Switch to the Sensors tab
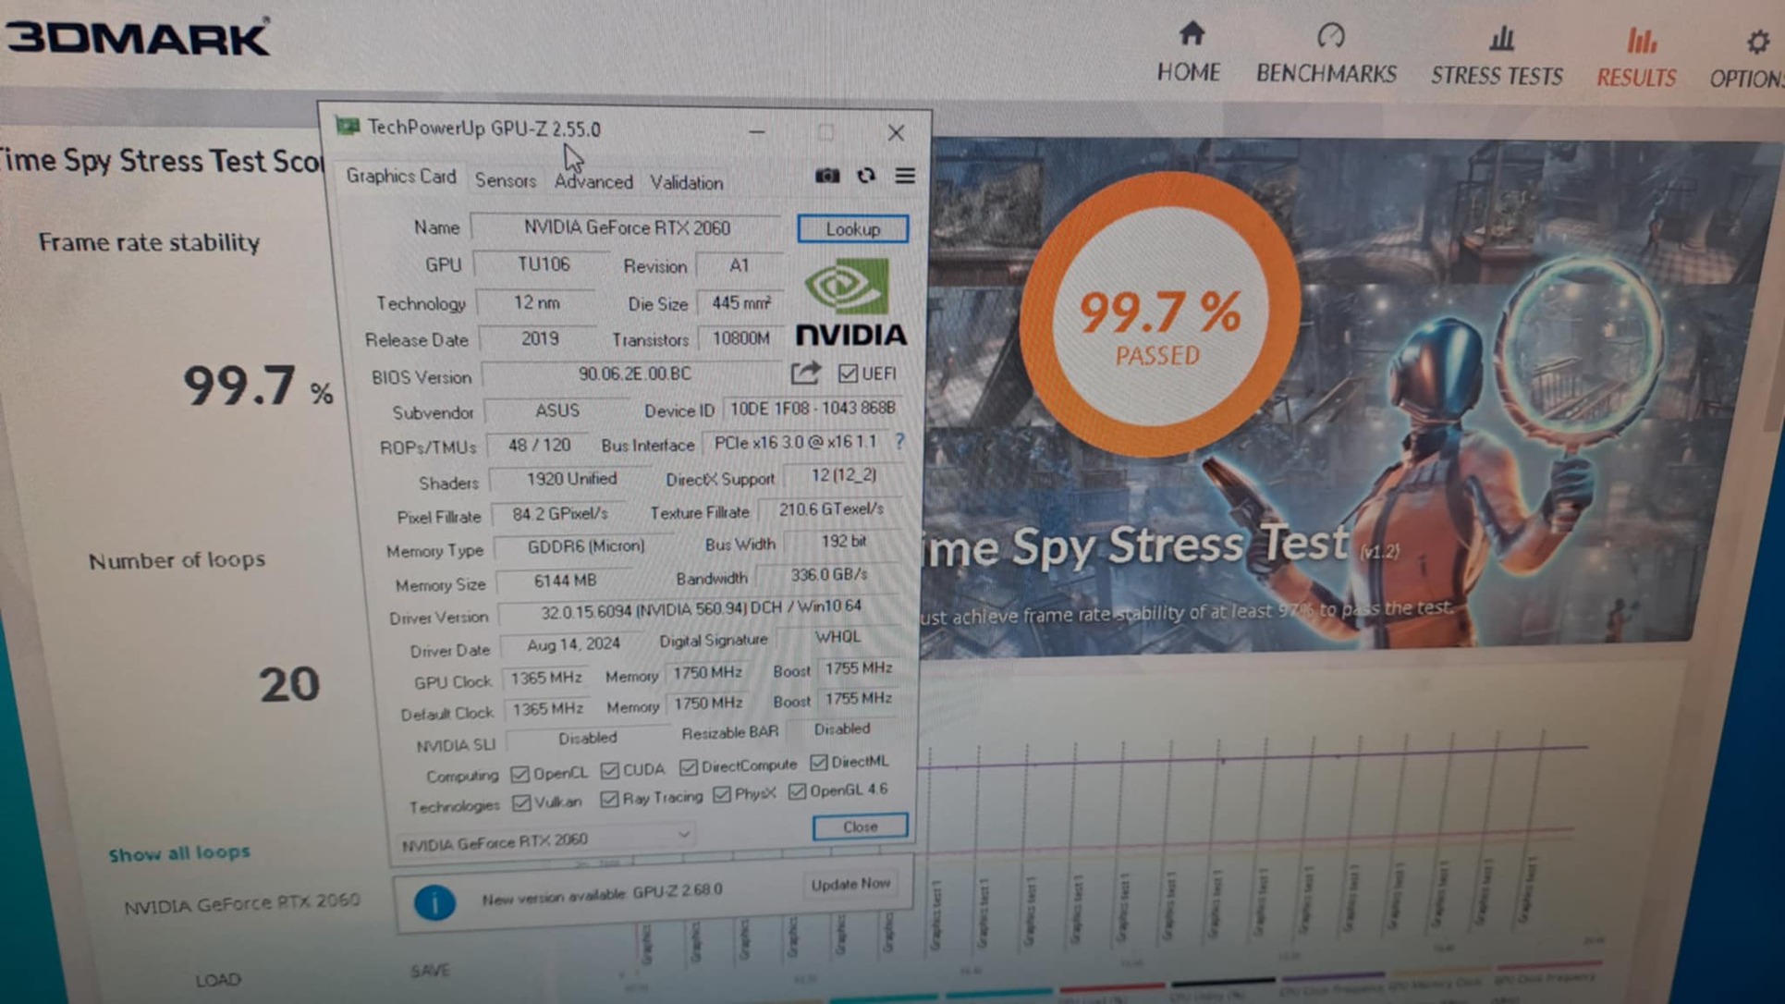Viewport: 1785px width, 1004px height. point(505,181)
